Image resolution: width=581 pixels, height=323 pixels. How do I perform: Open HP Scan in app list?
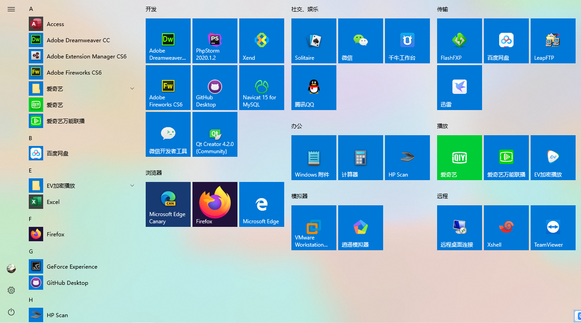83,315
